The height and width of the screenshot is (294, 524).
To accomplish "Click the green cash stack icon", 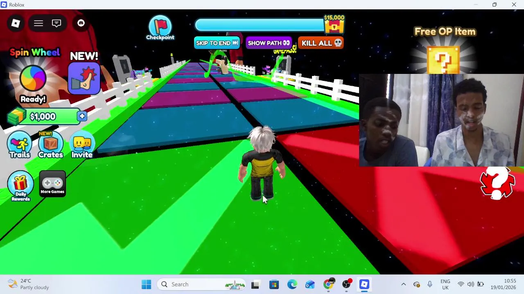I will tap(16, 117).
